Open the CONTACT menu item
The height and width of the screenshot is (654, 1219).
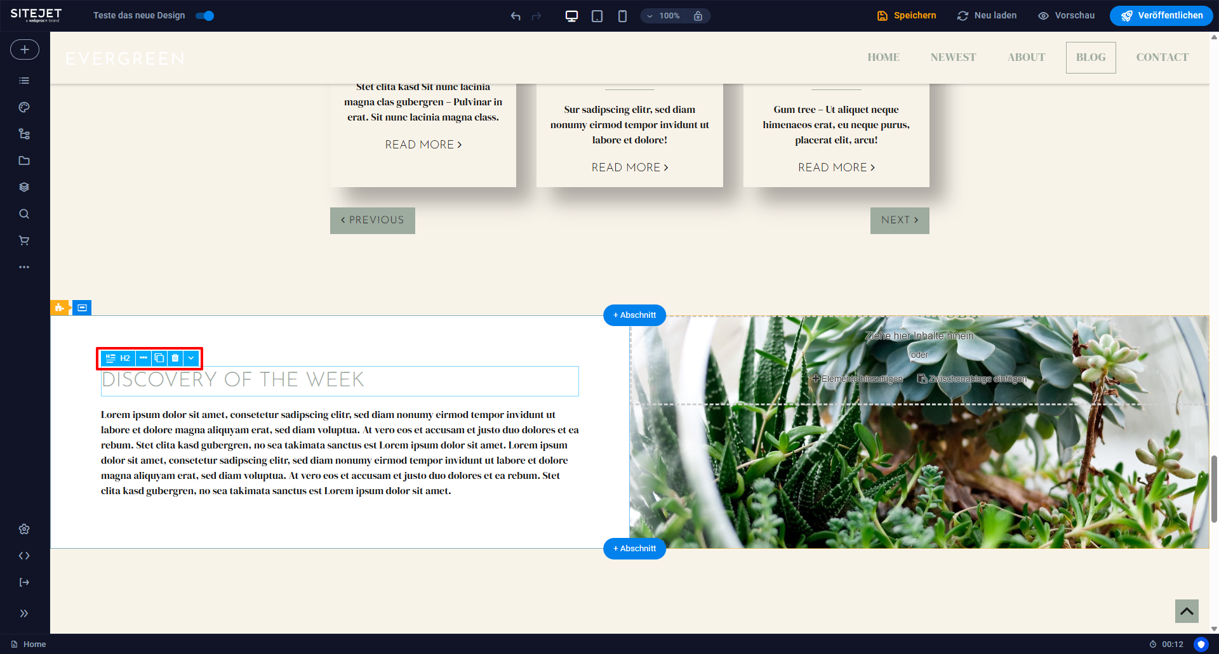coord(1162,57)
